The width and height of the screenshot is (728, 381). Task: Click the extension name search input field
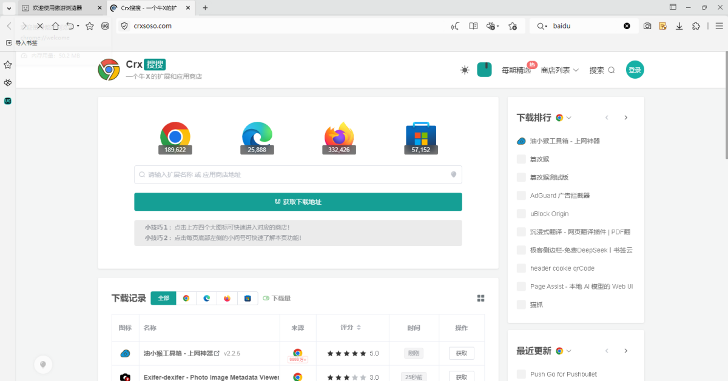298,174
